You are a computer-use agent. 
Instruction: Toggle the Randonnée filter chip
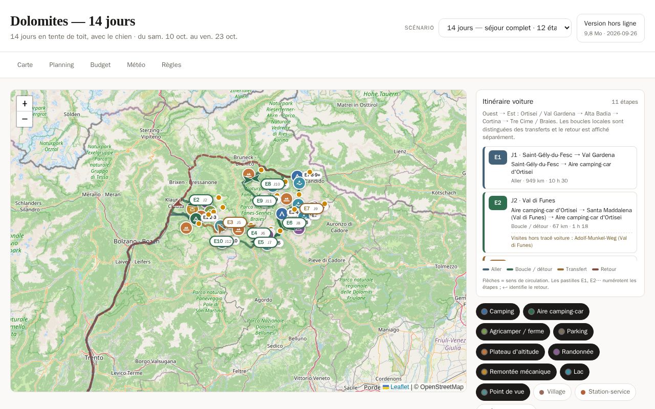coord(574,352)
